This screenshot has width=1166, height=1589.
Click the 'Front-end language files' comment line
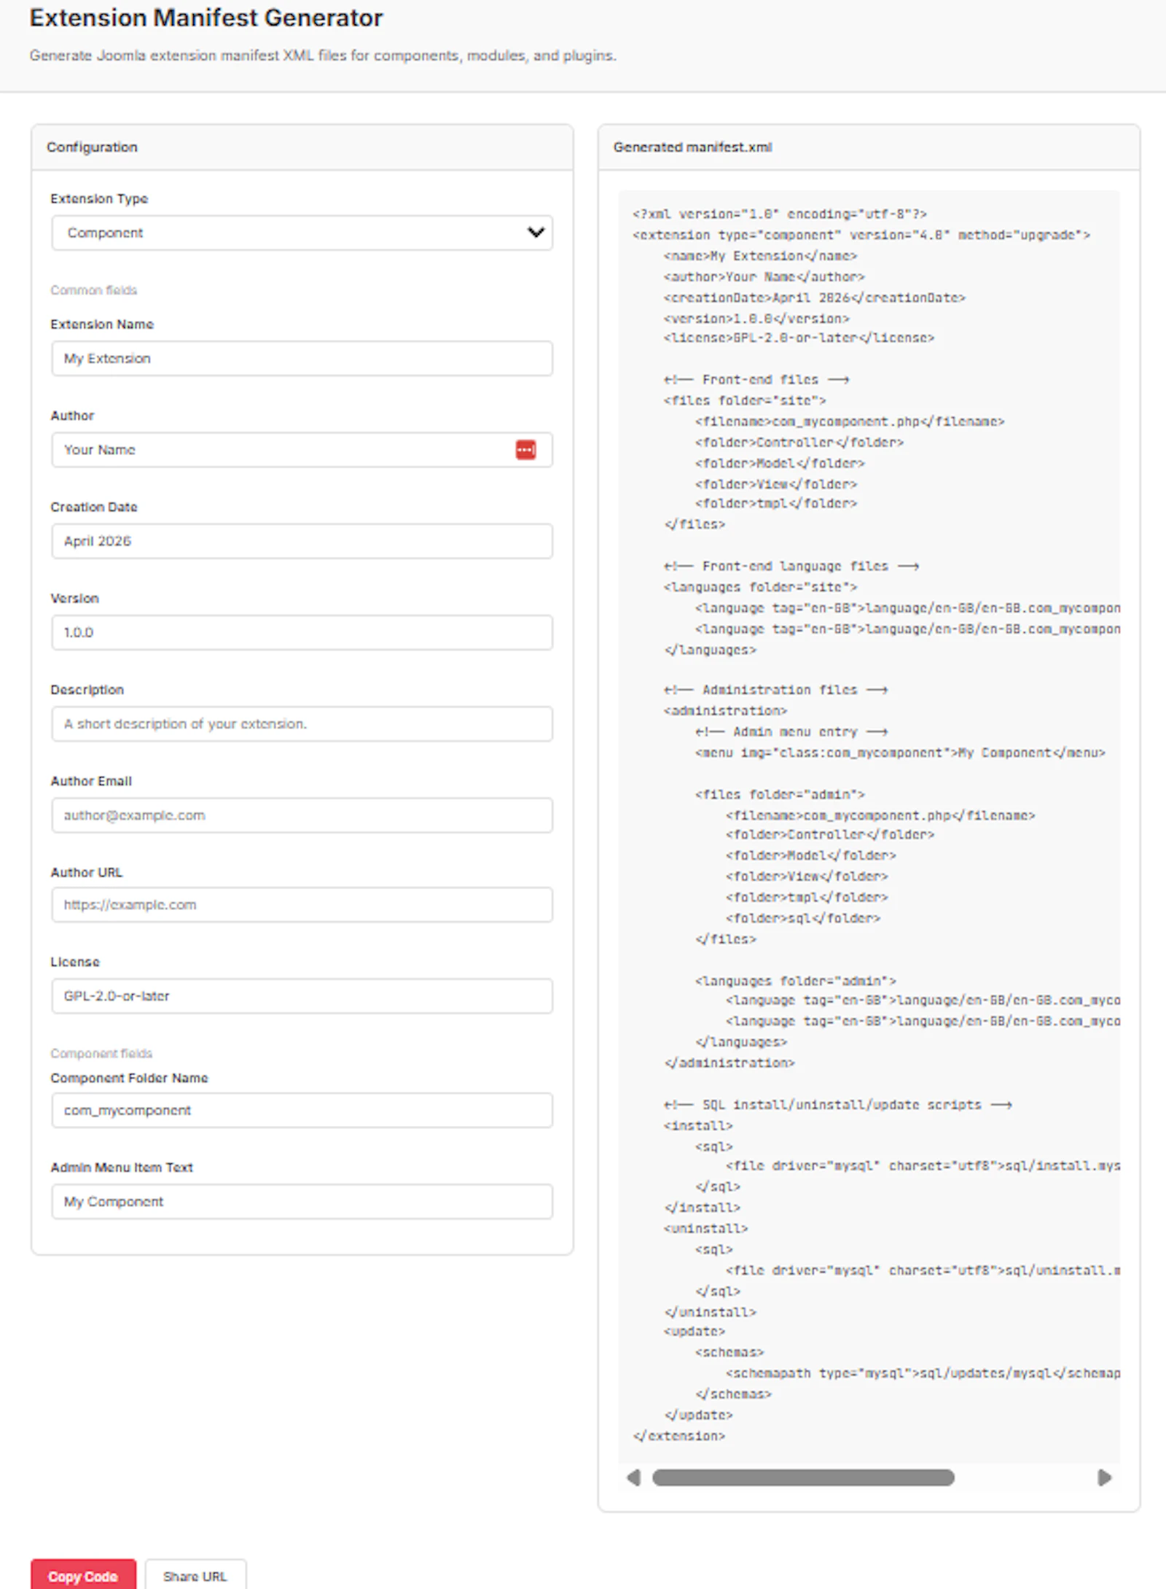(x=791, y=566)
